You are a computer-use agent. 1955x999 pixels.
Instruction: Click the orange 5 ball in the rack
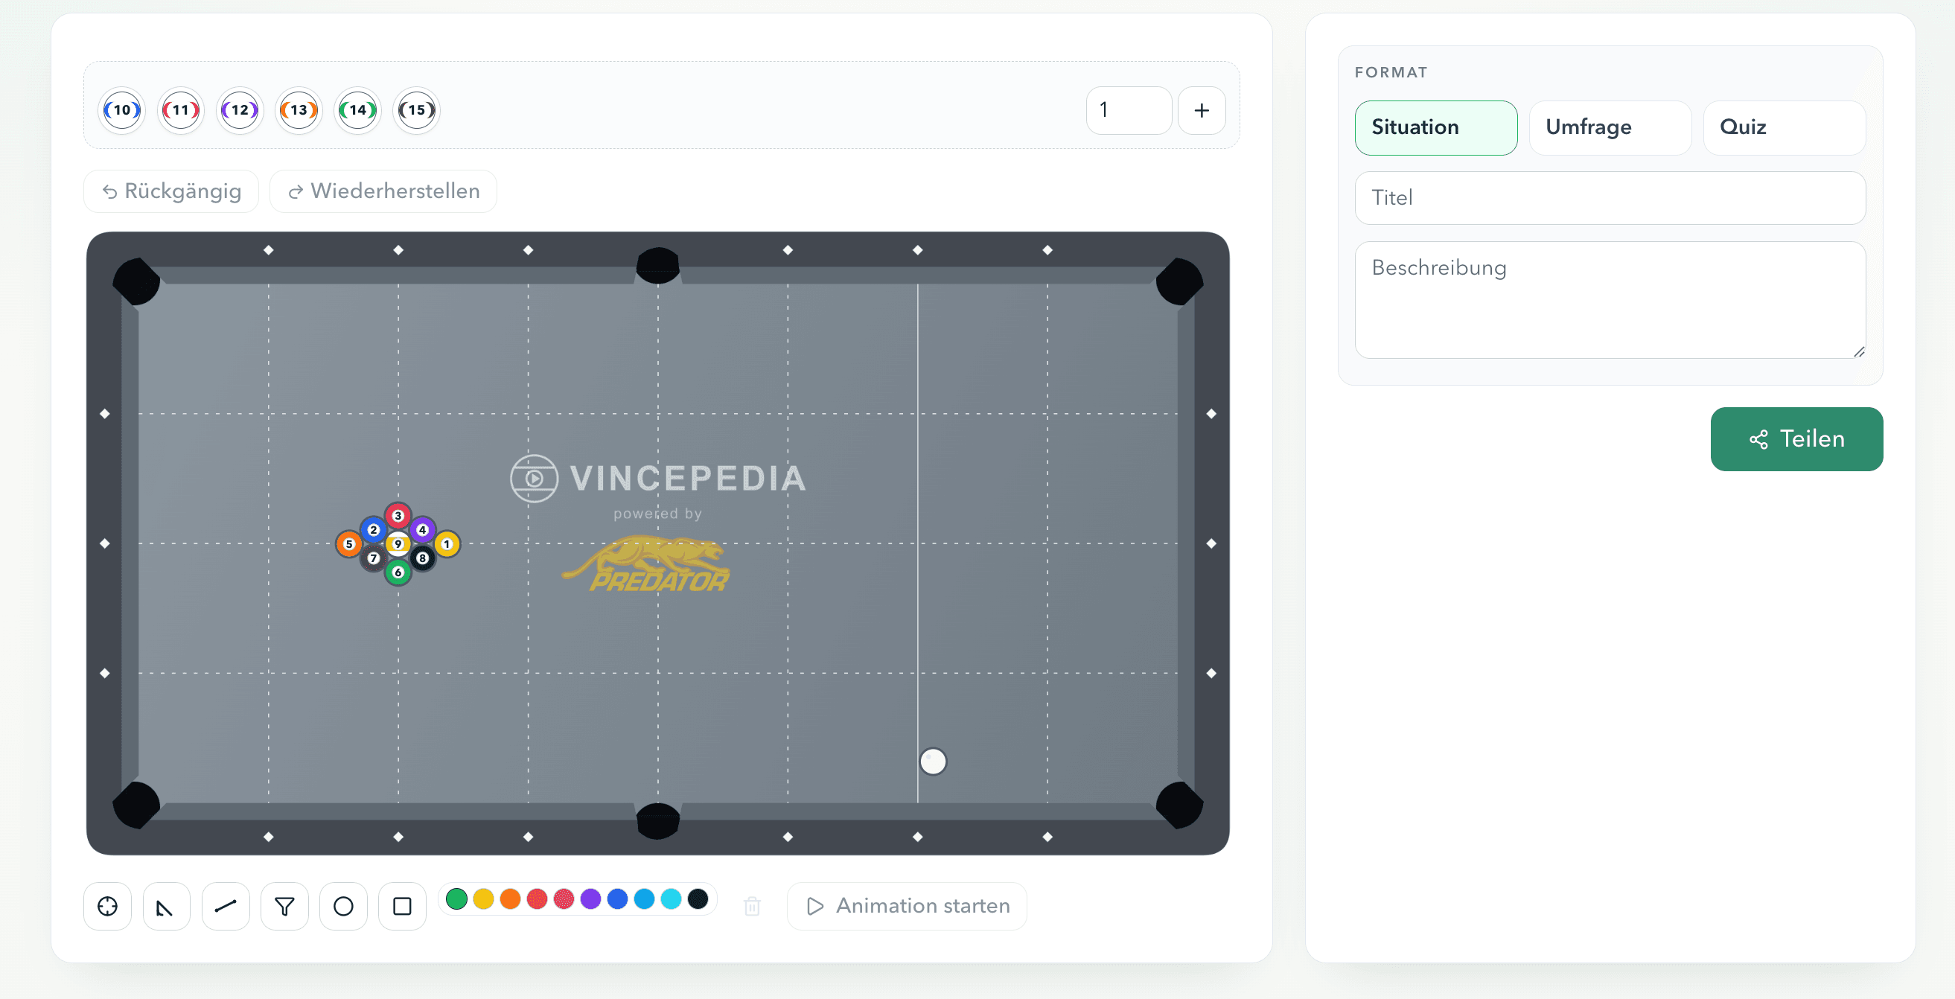point(349,544)
